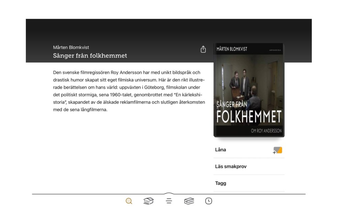Image resolution: width=352 pixels, height=207 pixels.
Task: Tap the library card plus icon next to Låna
Action: point(277,150)
